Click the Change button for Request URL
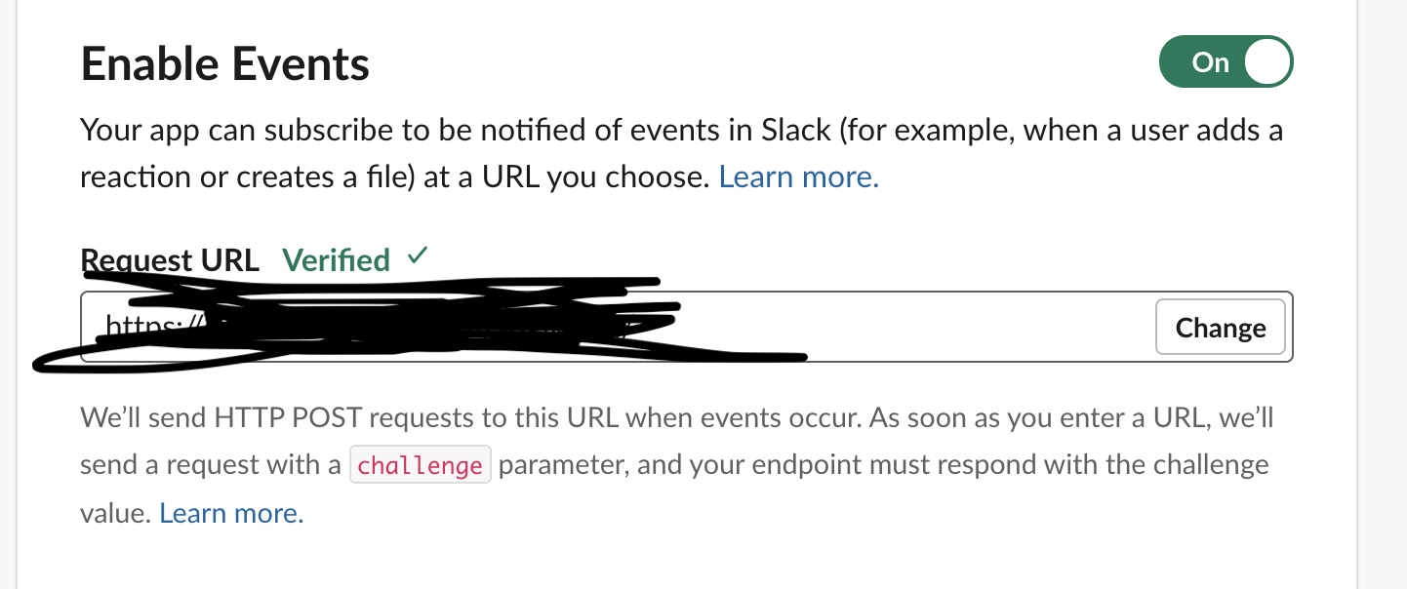The width and height of the screenshot is (1407, 589). click(1221, 328)
